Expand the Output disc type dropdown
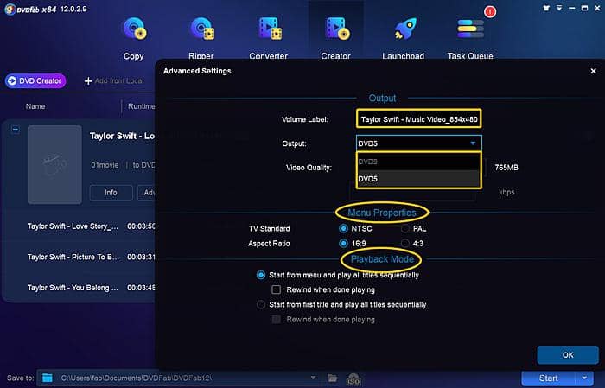605x388 pixels. (x=473, y=143)
